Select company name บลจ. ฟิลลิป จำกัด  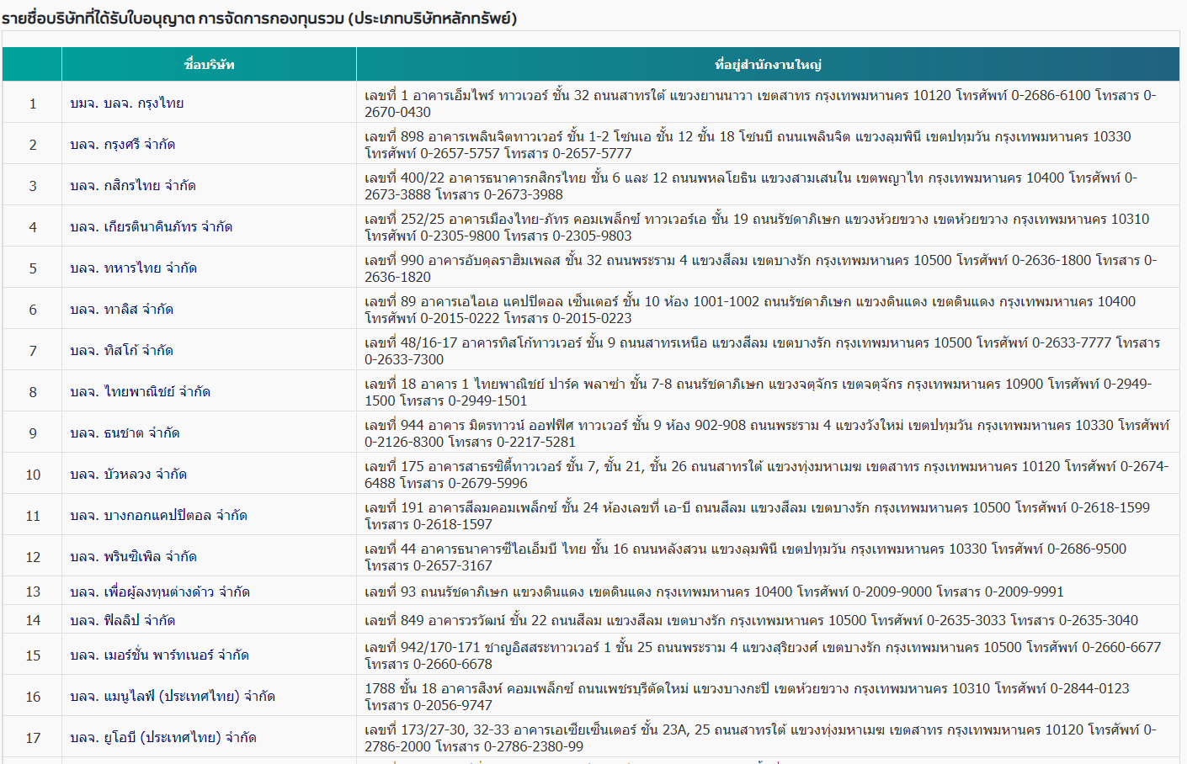pos(123,620)
